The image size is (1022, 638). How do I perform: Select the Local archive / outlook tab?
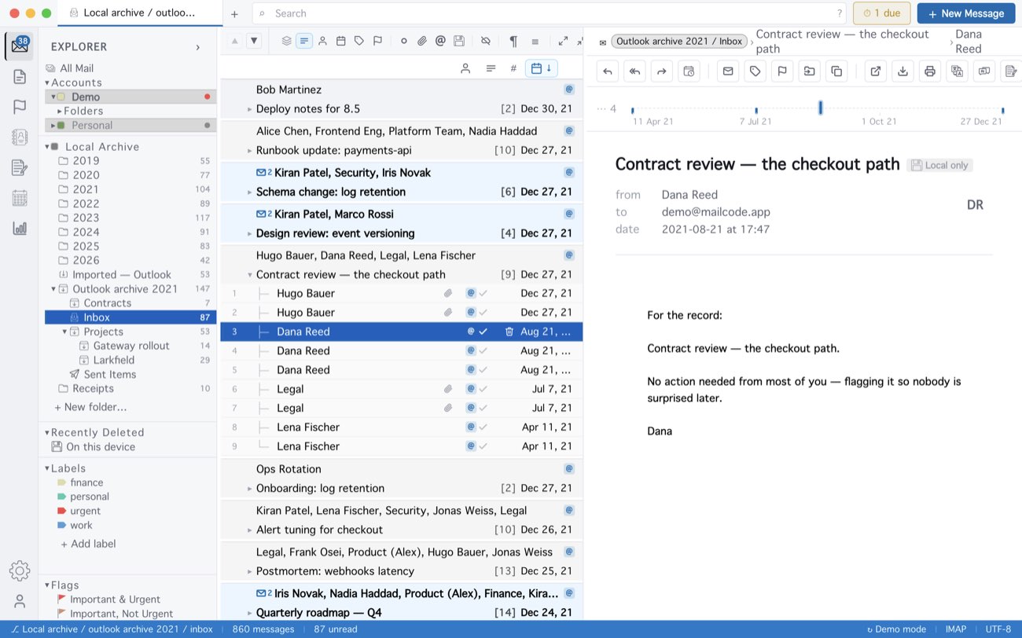coord(140,13)
